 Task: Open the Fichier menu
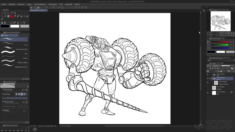4,4
